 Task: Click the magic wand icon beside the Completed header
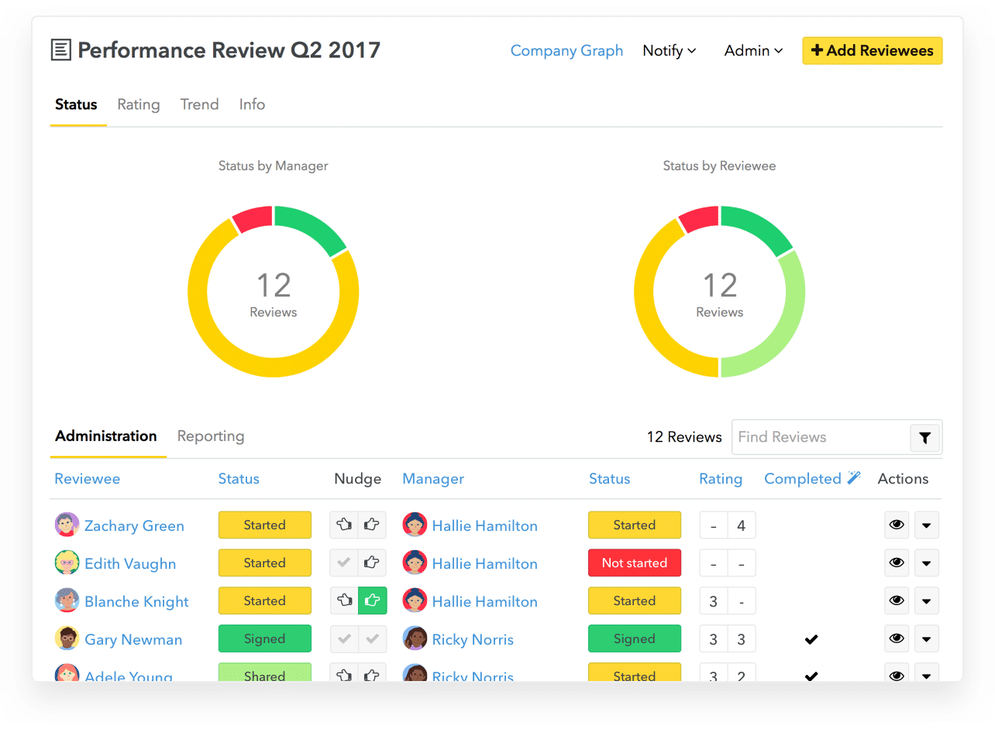[x=856, y=477]
